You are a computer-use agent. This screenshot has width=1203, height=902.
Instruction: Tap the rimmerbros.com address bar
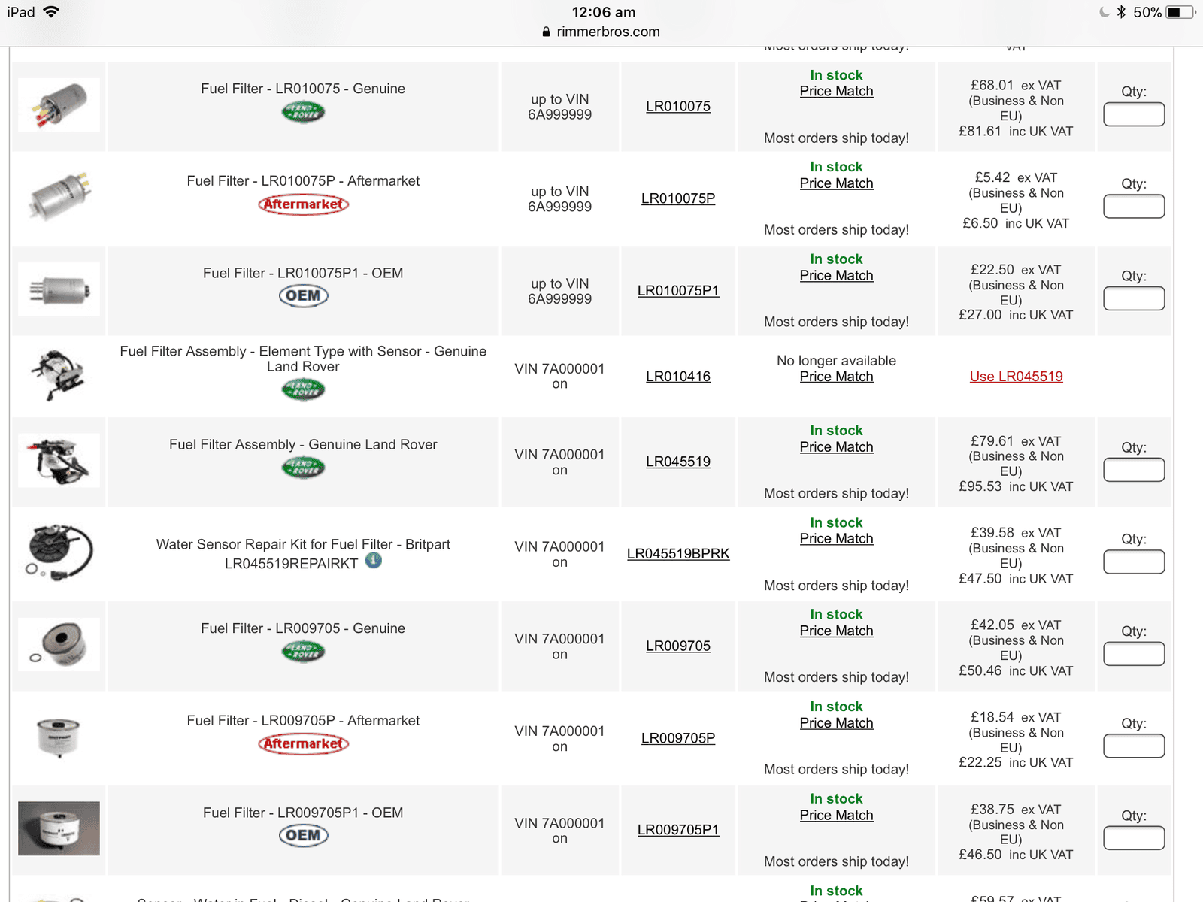tap(601, 32)
